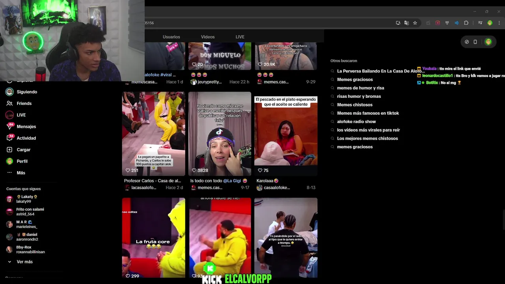Open followed account roxannabillinisan
This screenshot has width=505, height=284.
pyautogui.click(x=26, y=250)
